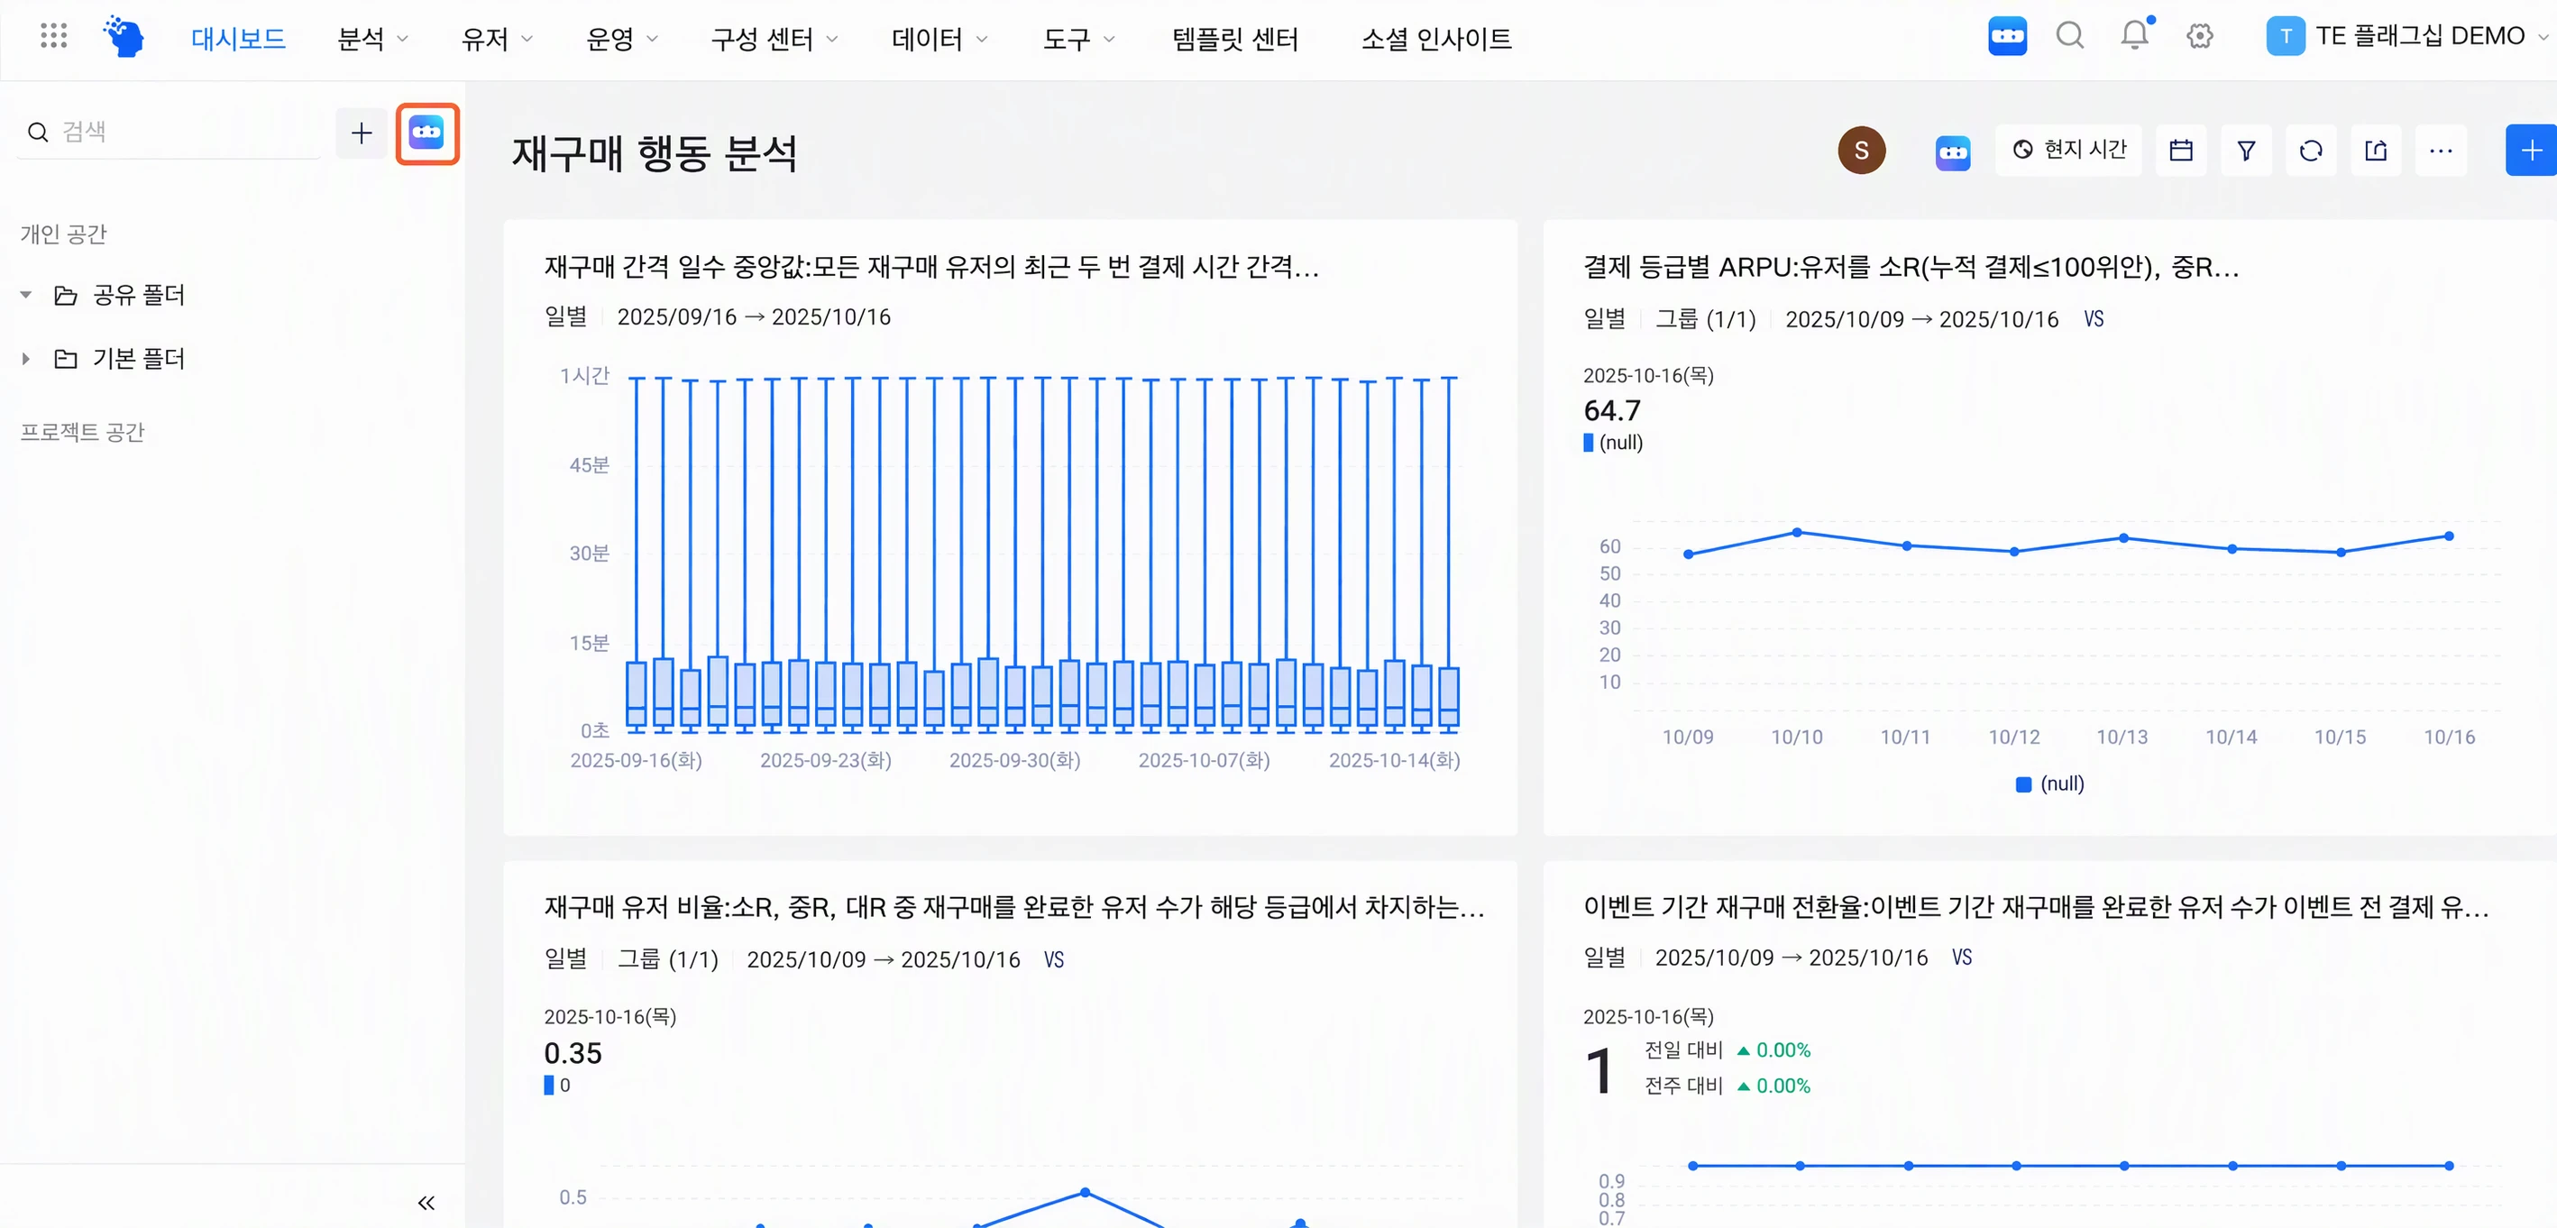Collapse the 공유 폴더 tree arrow
Screen dimensions: 2557x1228
26,295
